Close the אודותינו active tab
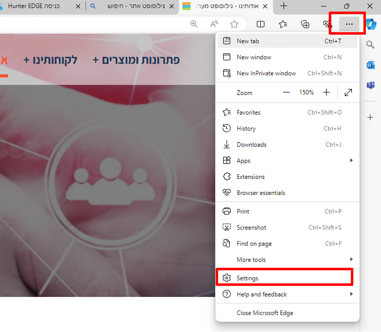Image resolution: width=381 pixels, height=332 pixels. click(265, 7)
